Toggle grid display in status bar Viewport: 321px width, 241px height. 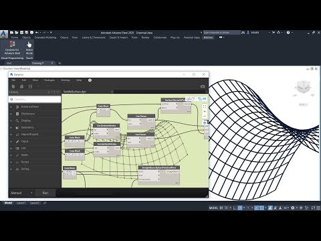221,208
